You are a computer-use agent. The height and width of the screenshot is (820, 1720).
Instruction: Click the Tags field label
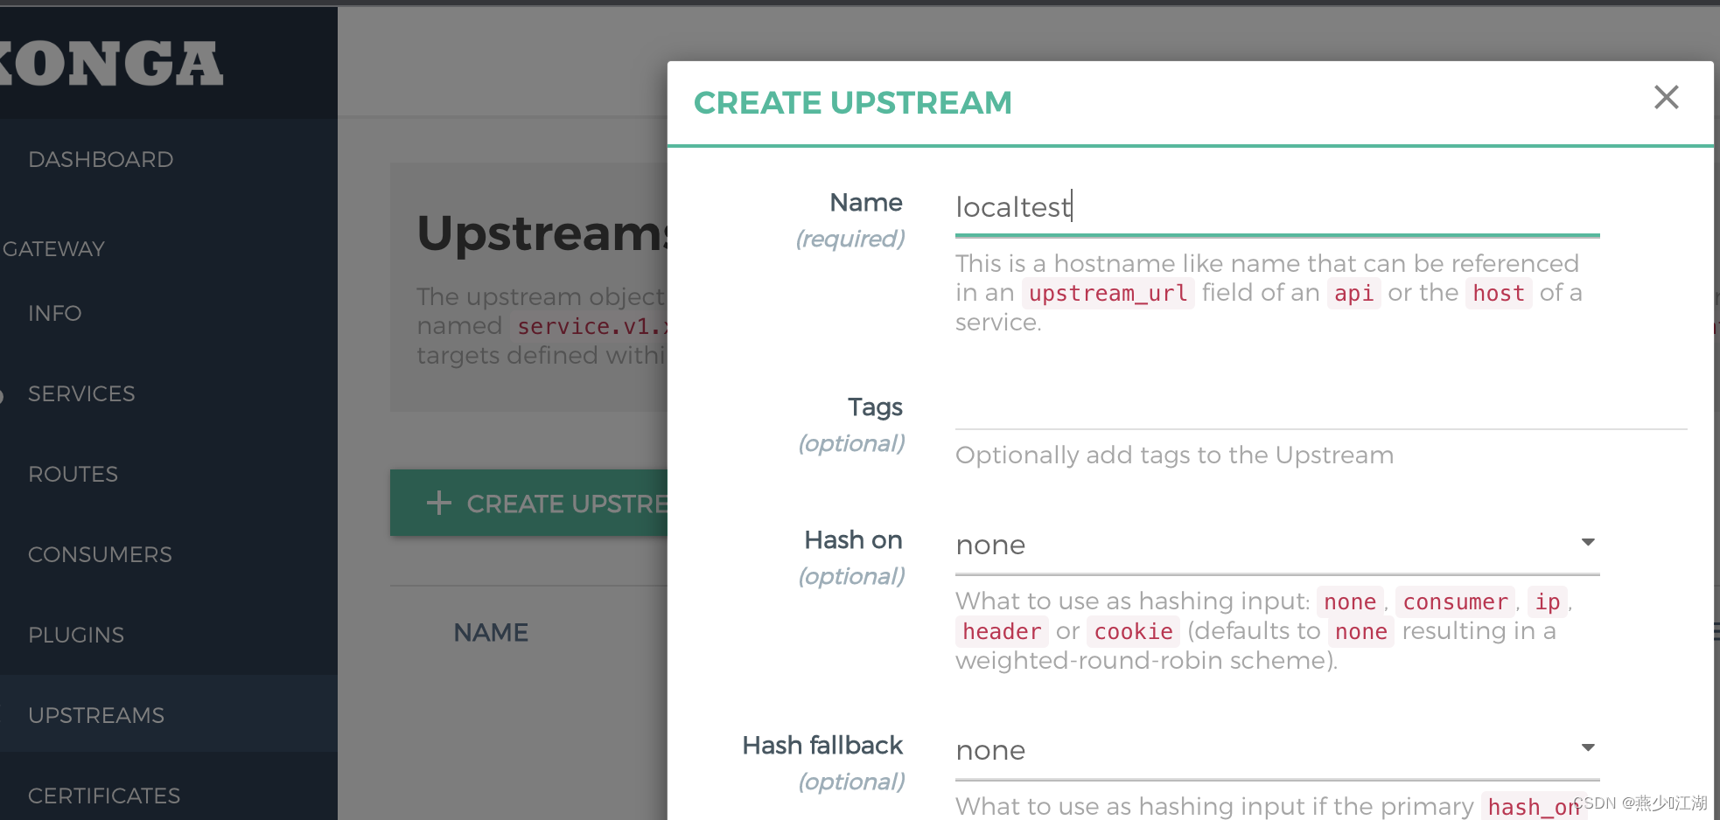875,407
